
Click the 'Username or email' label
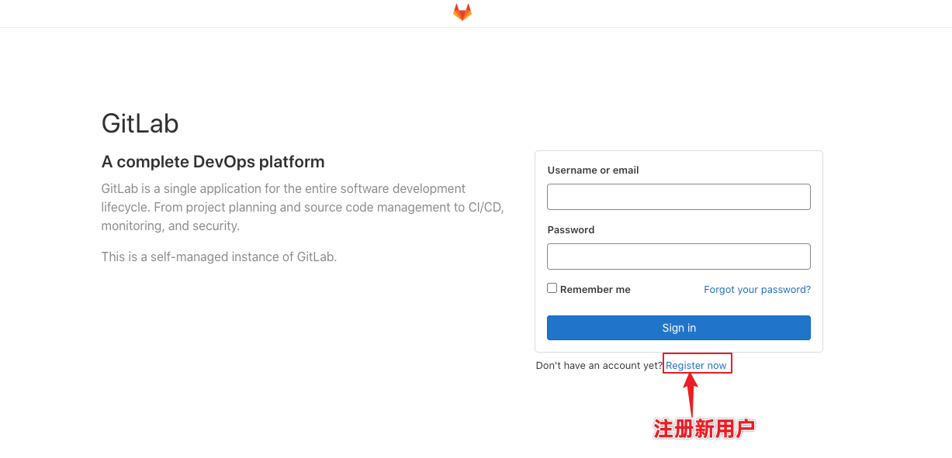pyautogui.click(x=594, y=170)
